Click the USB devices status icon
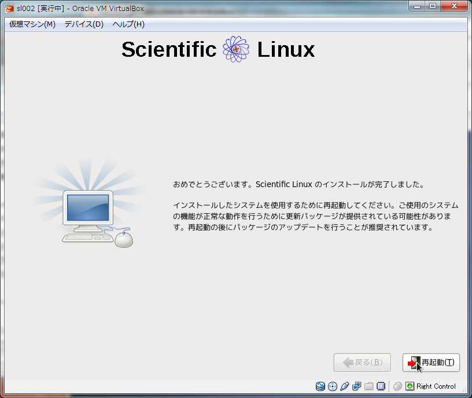Screen dimensions: 472x398 click(344, 386)
